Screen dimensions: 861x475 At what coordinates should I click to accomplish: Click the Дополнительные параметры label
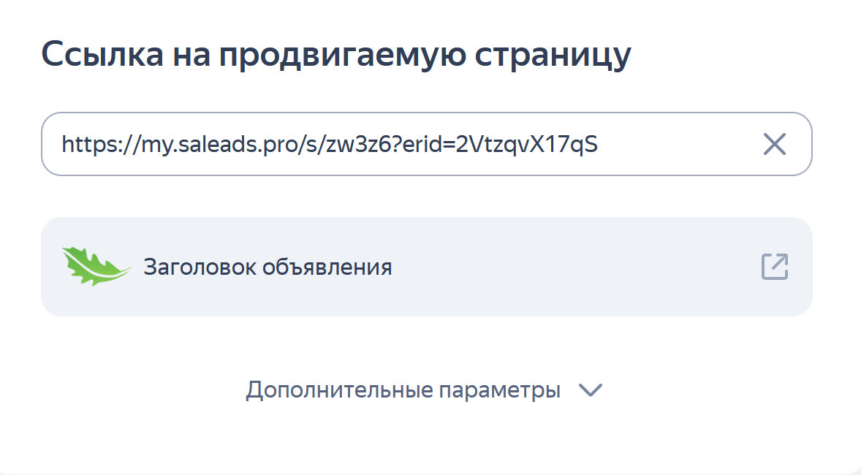point(403,390)
